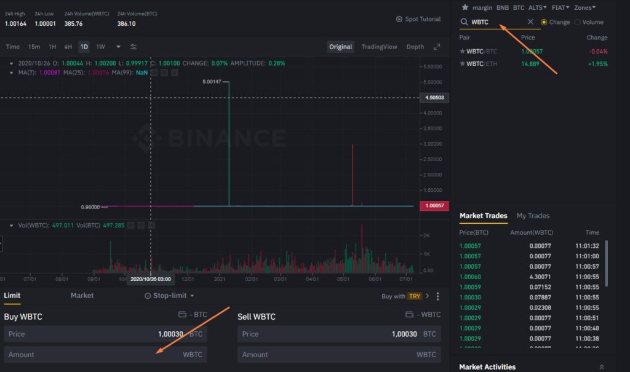Sort pairs by the Price column header

(528, 38)
